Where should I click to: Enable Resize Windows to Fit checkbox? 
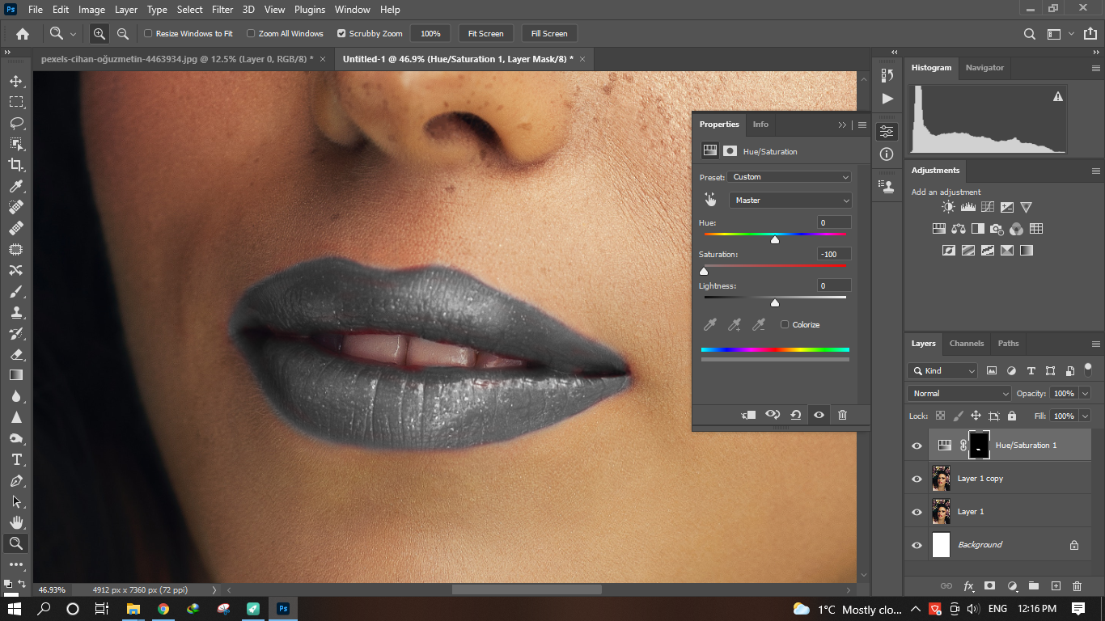148,34
